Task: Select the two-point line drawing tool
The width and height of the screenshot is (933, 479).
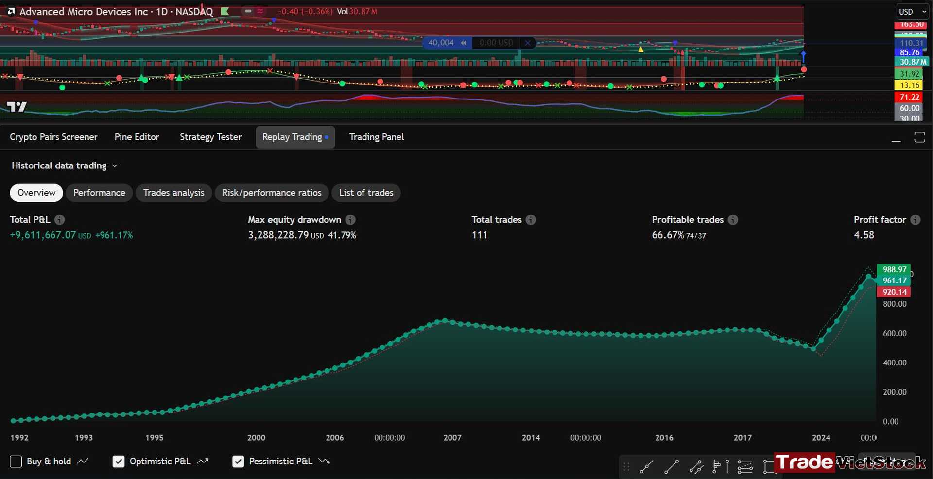Action: pos(671,467)
